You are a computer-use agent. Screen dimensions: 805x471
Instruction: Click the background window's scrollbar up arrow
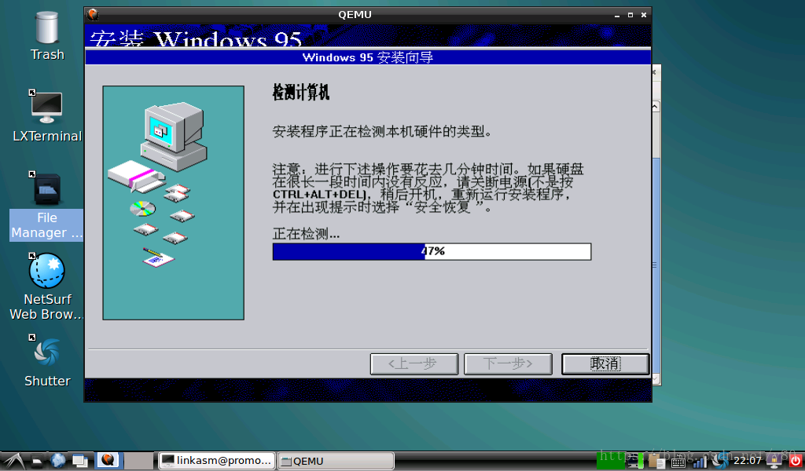pyautogui.click(x=656, y=107)
